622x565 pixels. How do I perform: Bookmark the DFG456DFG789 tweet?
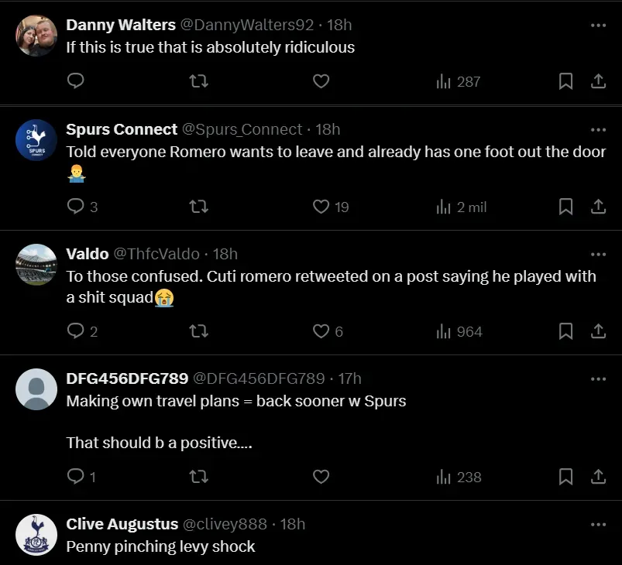566,477
